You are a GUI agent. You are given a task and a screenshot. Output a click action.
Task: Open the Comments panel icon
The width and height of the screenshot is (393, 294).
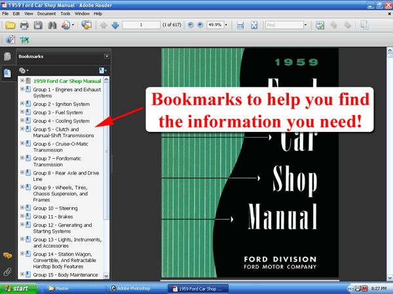pos(7,255)
